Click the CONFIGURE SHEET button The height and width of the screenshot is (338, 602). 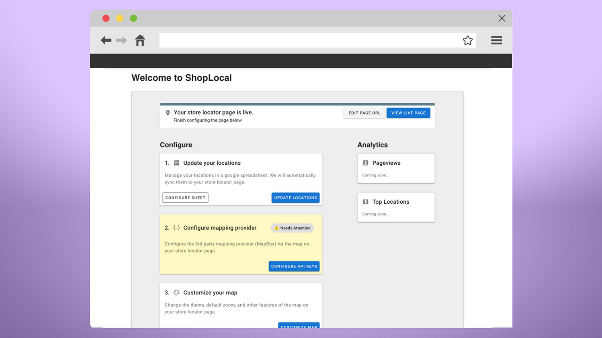click(x=185, y=198)
